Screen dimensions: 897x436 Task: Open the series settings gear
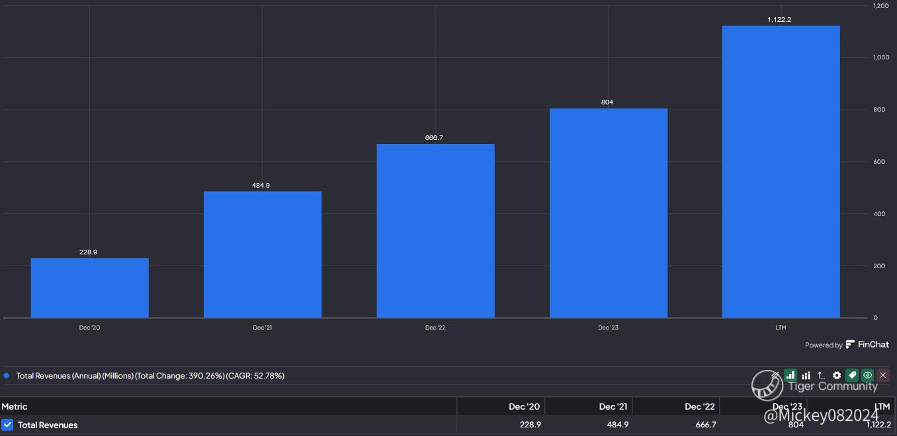(x=837, y=375)
